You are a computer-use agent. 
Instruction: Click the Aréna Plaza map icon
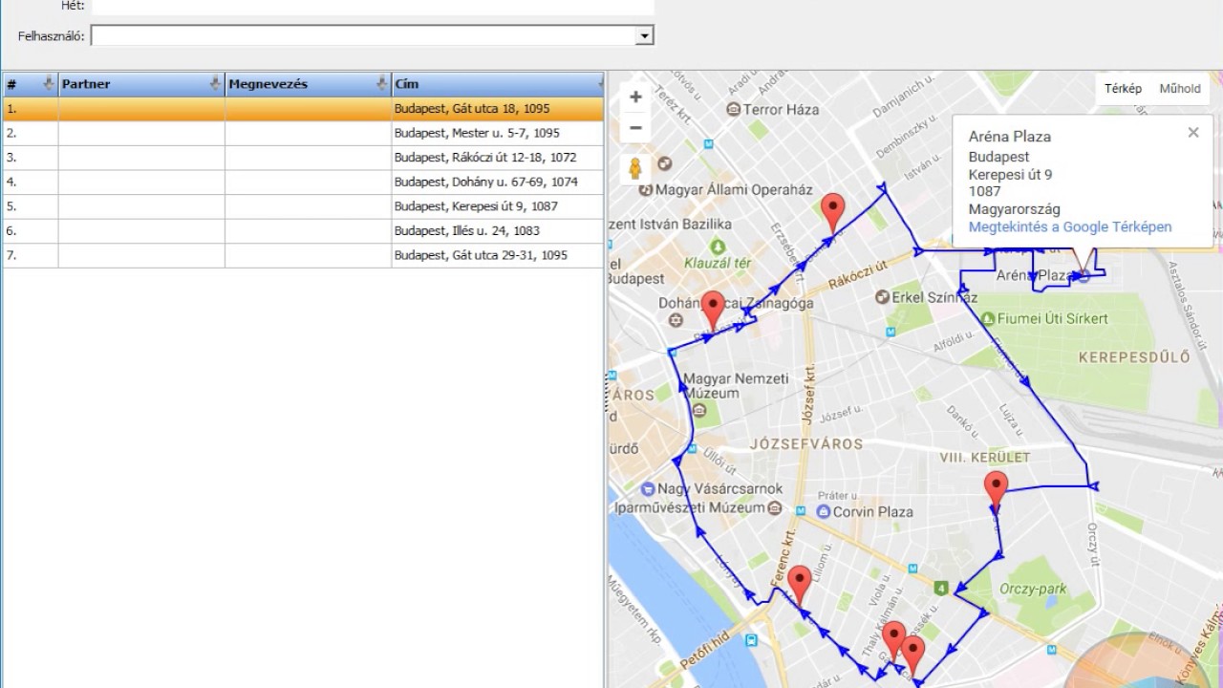coord(1083,276)
